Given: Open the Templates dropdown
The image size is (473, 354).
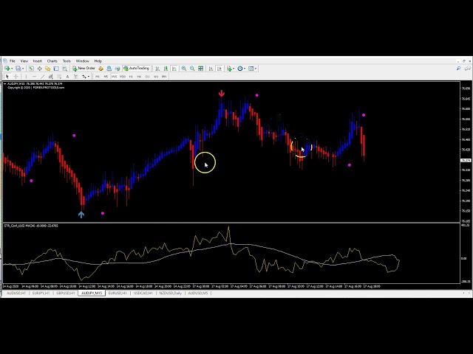Looking at the screenshot, I should [252, 69].
